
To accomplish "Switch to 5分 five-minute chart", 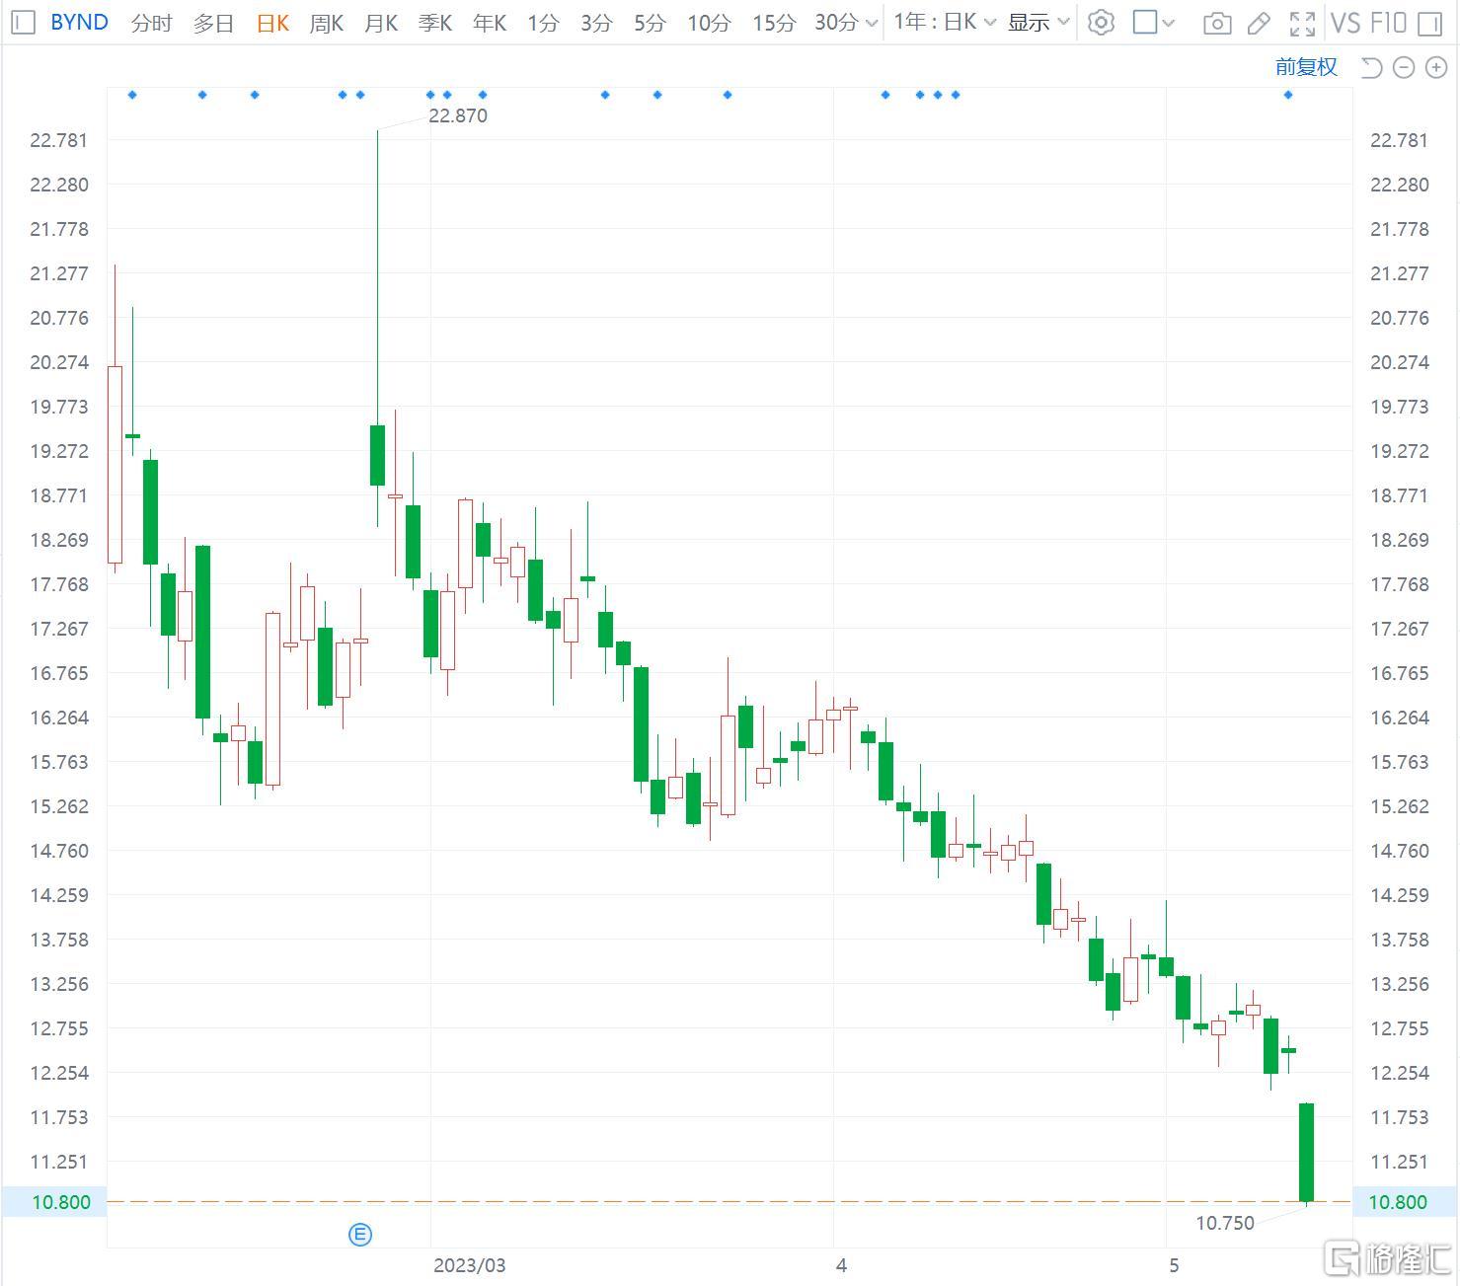I will click(650, 22).
